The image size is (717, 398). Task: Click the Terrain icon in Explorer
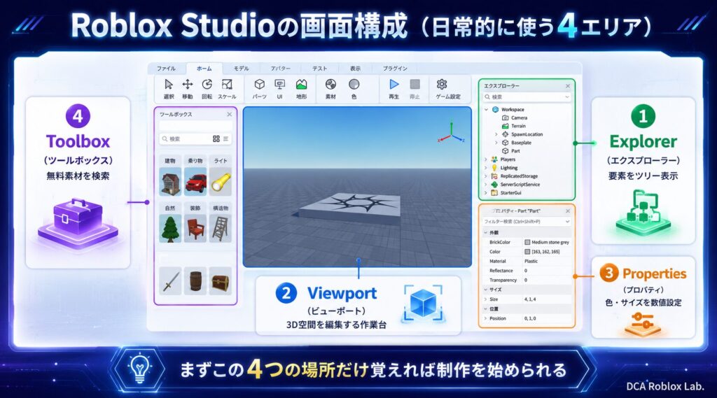tap(506, 126)
